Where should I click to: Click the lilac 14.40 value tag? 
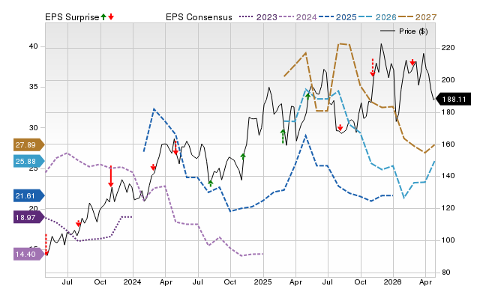[x=28, y=255]
